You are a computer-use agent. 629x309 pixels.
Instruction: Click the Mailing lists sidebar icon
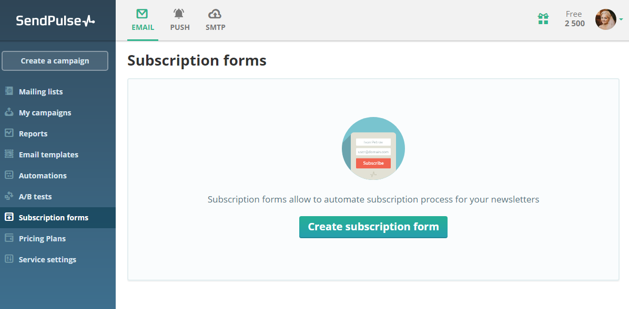click(x=9, y=91)
